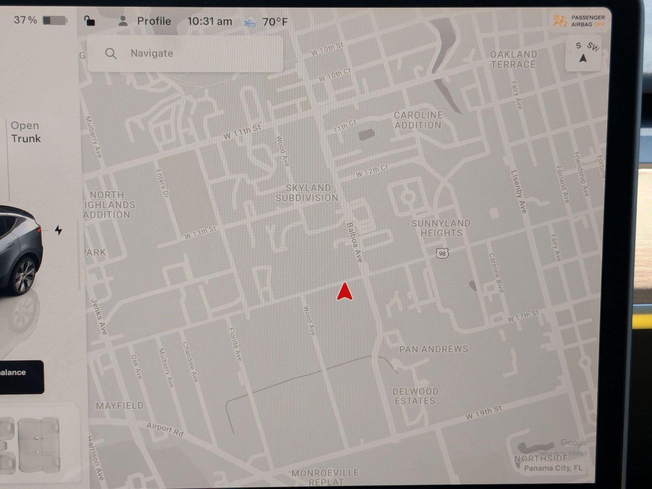Tap the Caroline Blvd street label
Image resolution: width=652 pixels, height=489 pixels.
pyautogui.click(x=496, y=272)
